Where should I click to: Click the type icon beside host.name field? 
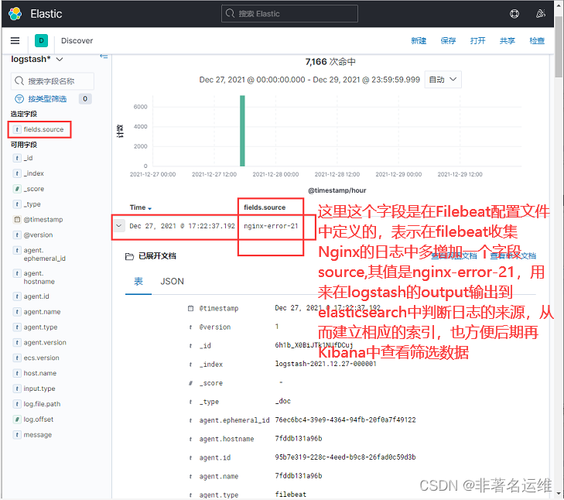click(x=17, y=373)
